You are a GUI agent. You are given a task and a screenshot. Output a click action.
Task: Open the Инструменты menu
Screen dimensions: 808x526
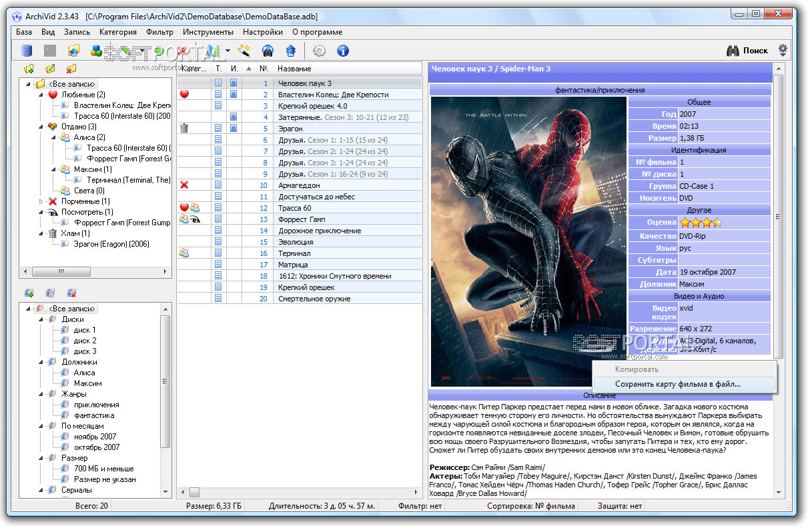pos(208,32)
